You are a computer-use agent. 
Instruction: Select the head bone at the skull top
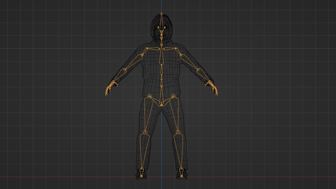point(162,13)
